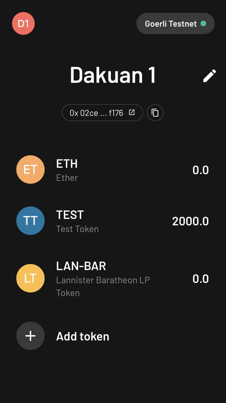Viewport: 226px width, 403px height.
Task: Select the Add token label
Action: (83, 336)
